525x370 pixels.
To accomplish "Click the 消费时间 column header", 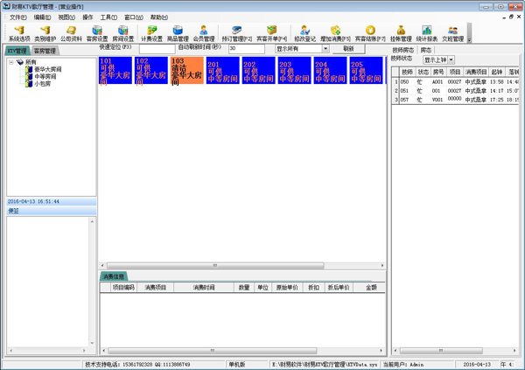I will (204, 288).
